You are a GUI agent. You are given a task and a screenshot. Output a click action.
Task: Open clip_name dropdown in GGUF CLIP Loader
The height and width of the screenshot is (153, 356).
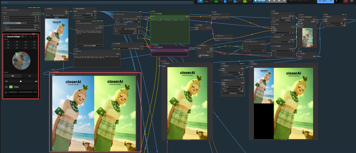[127, 29]
